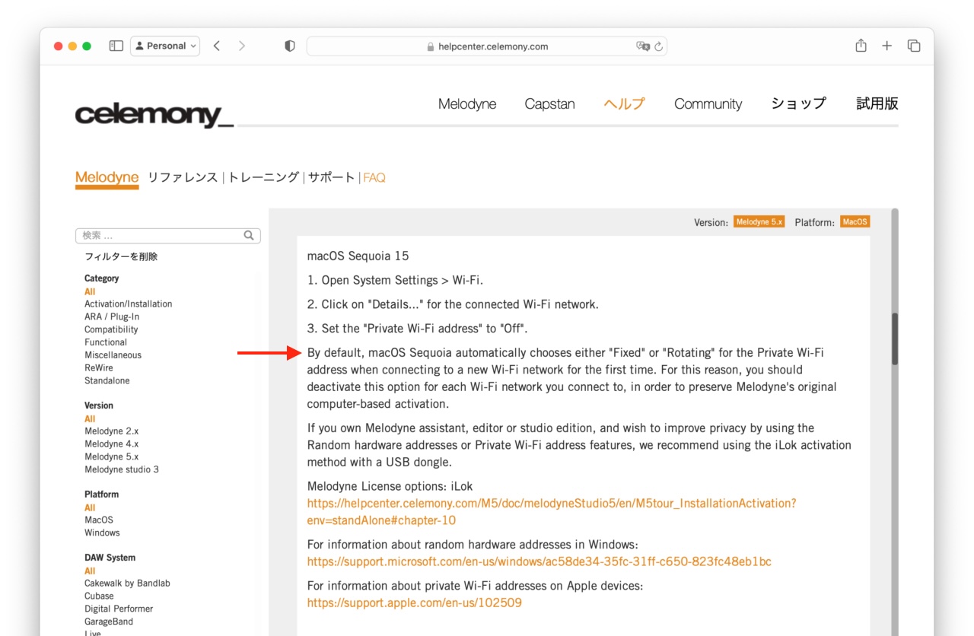Filter by Activation/Installation category
This screenshot has height=636, width=974.
point(128,304)
